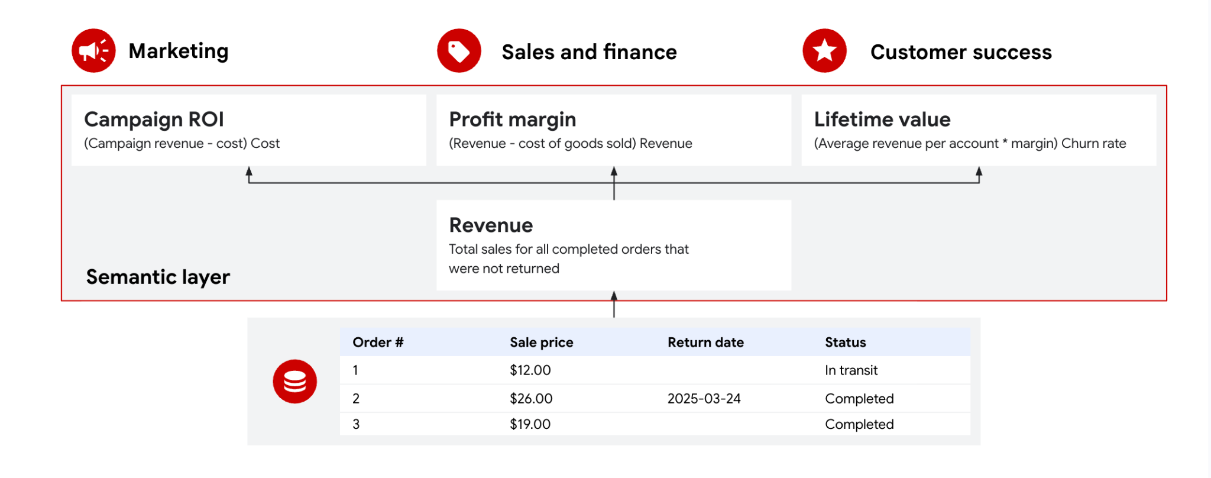Click the Revenue definition box
1211x478 pixels.
tap(614, 245)
